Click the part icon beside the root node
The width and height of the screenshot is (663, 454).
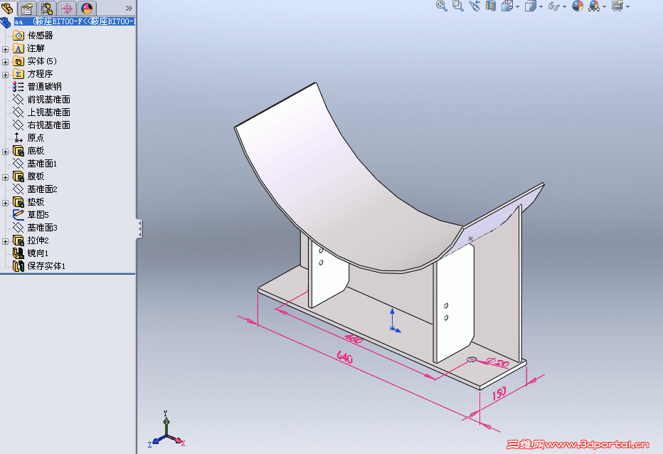6,22
